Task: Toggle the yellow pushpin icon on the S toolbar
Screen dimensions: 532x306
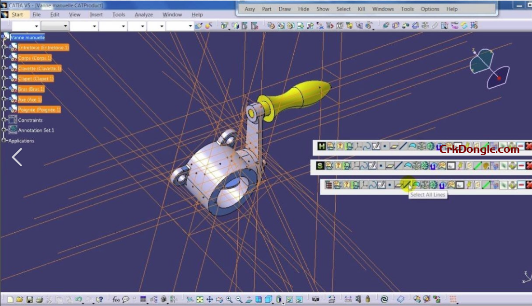Action: [x=461, y=165]
